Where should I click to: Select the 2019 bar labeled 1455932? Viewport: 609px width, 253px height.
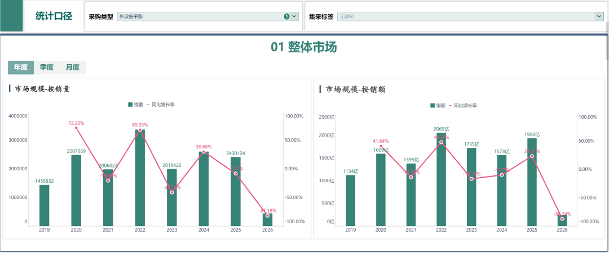[45, 205]
